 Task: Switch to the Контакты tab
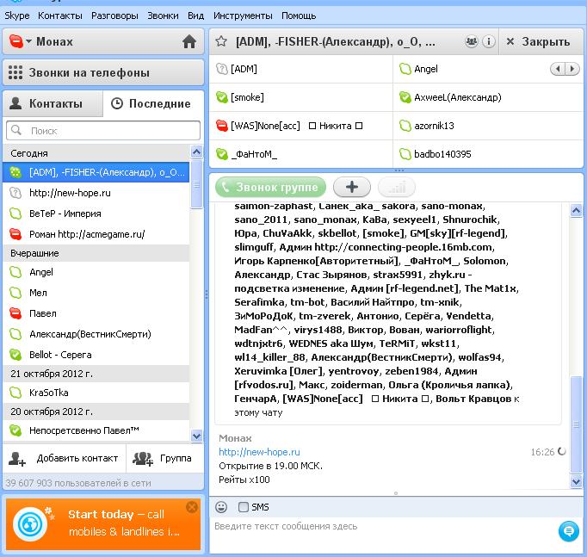pyautogui.click(x=53, y=103)
